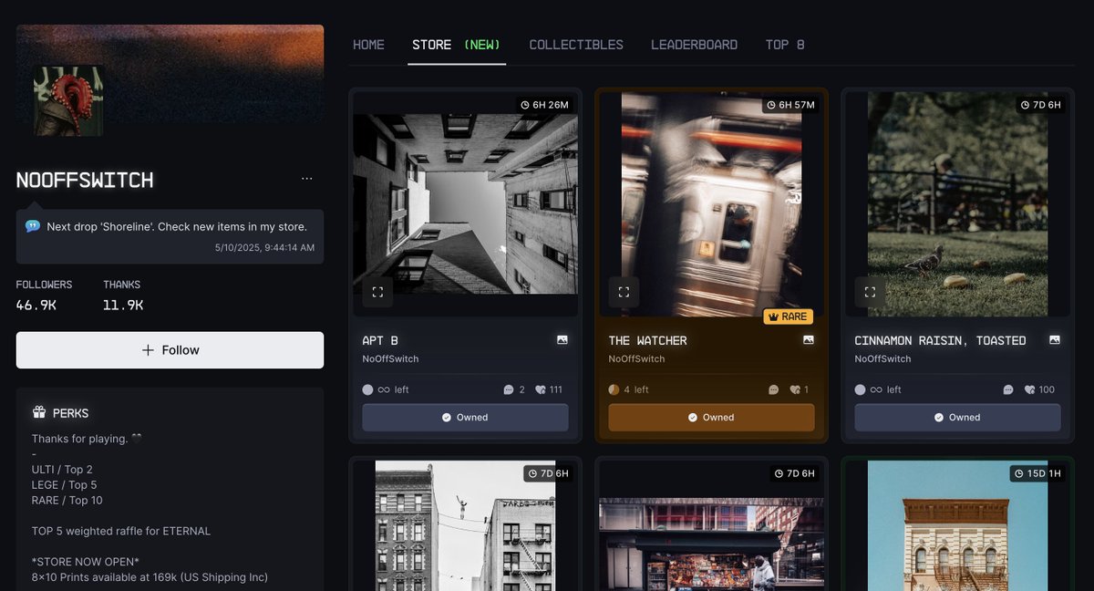The image size is (1094, 591).
Task: Click image type icon beside Cinnamon Raisin, Toasted
Action: (1055, 340)
